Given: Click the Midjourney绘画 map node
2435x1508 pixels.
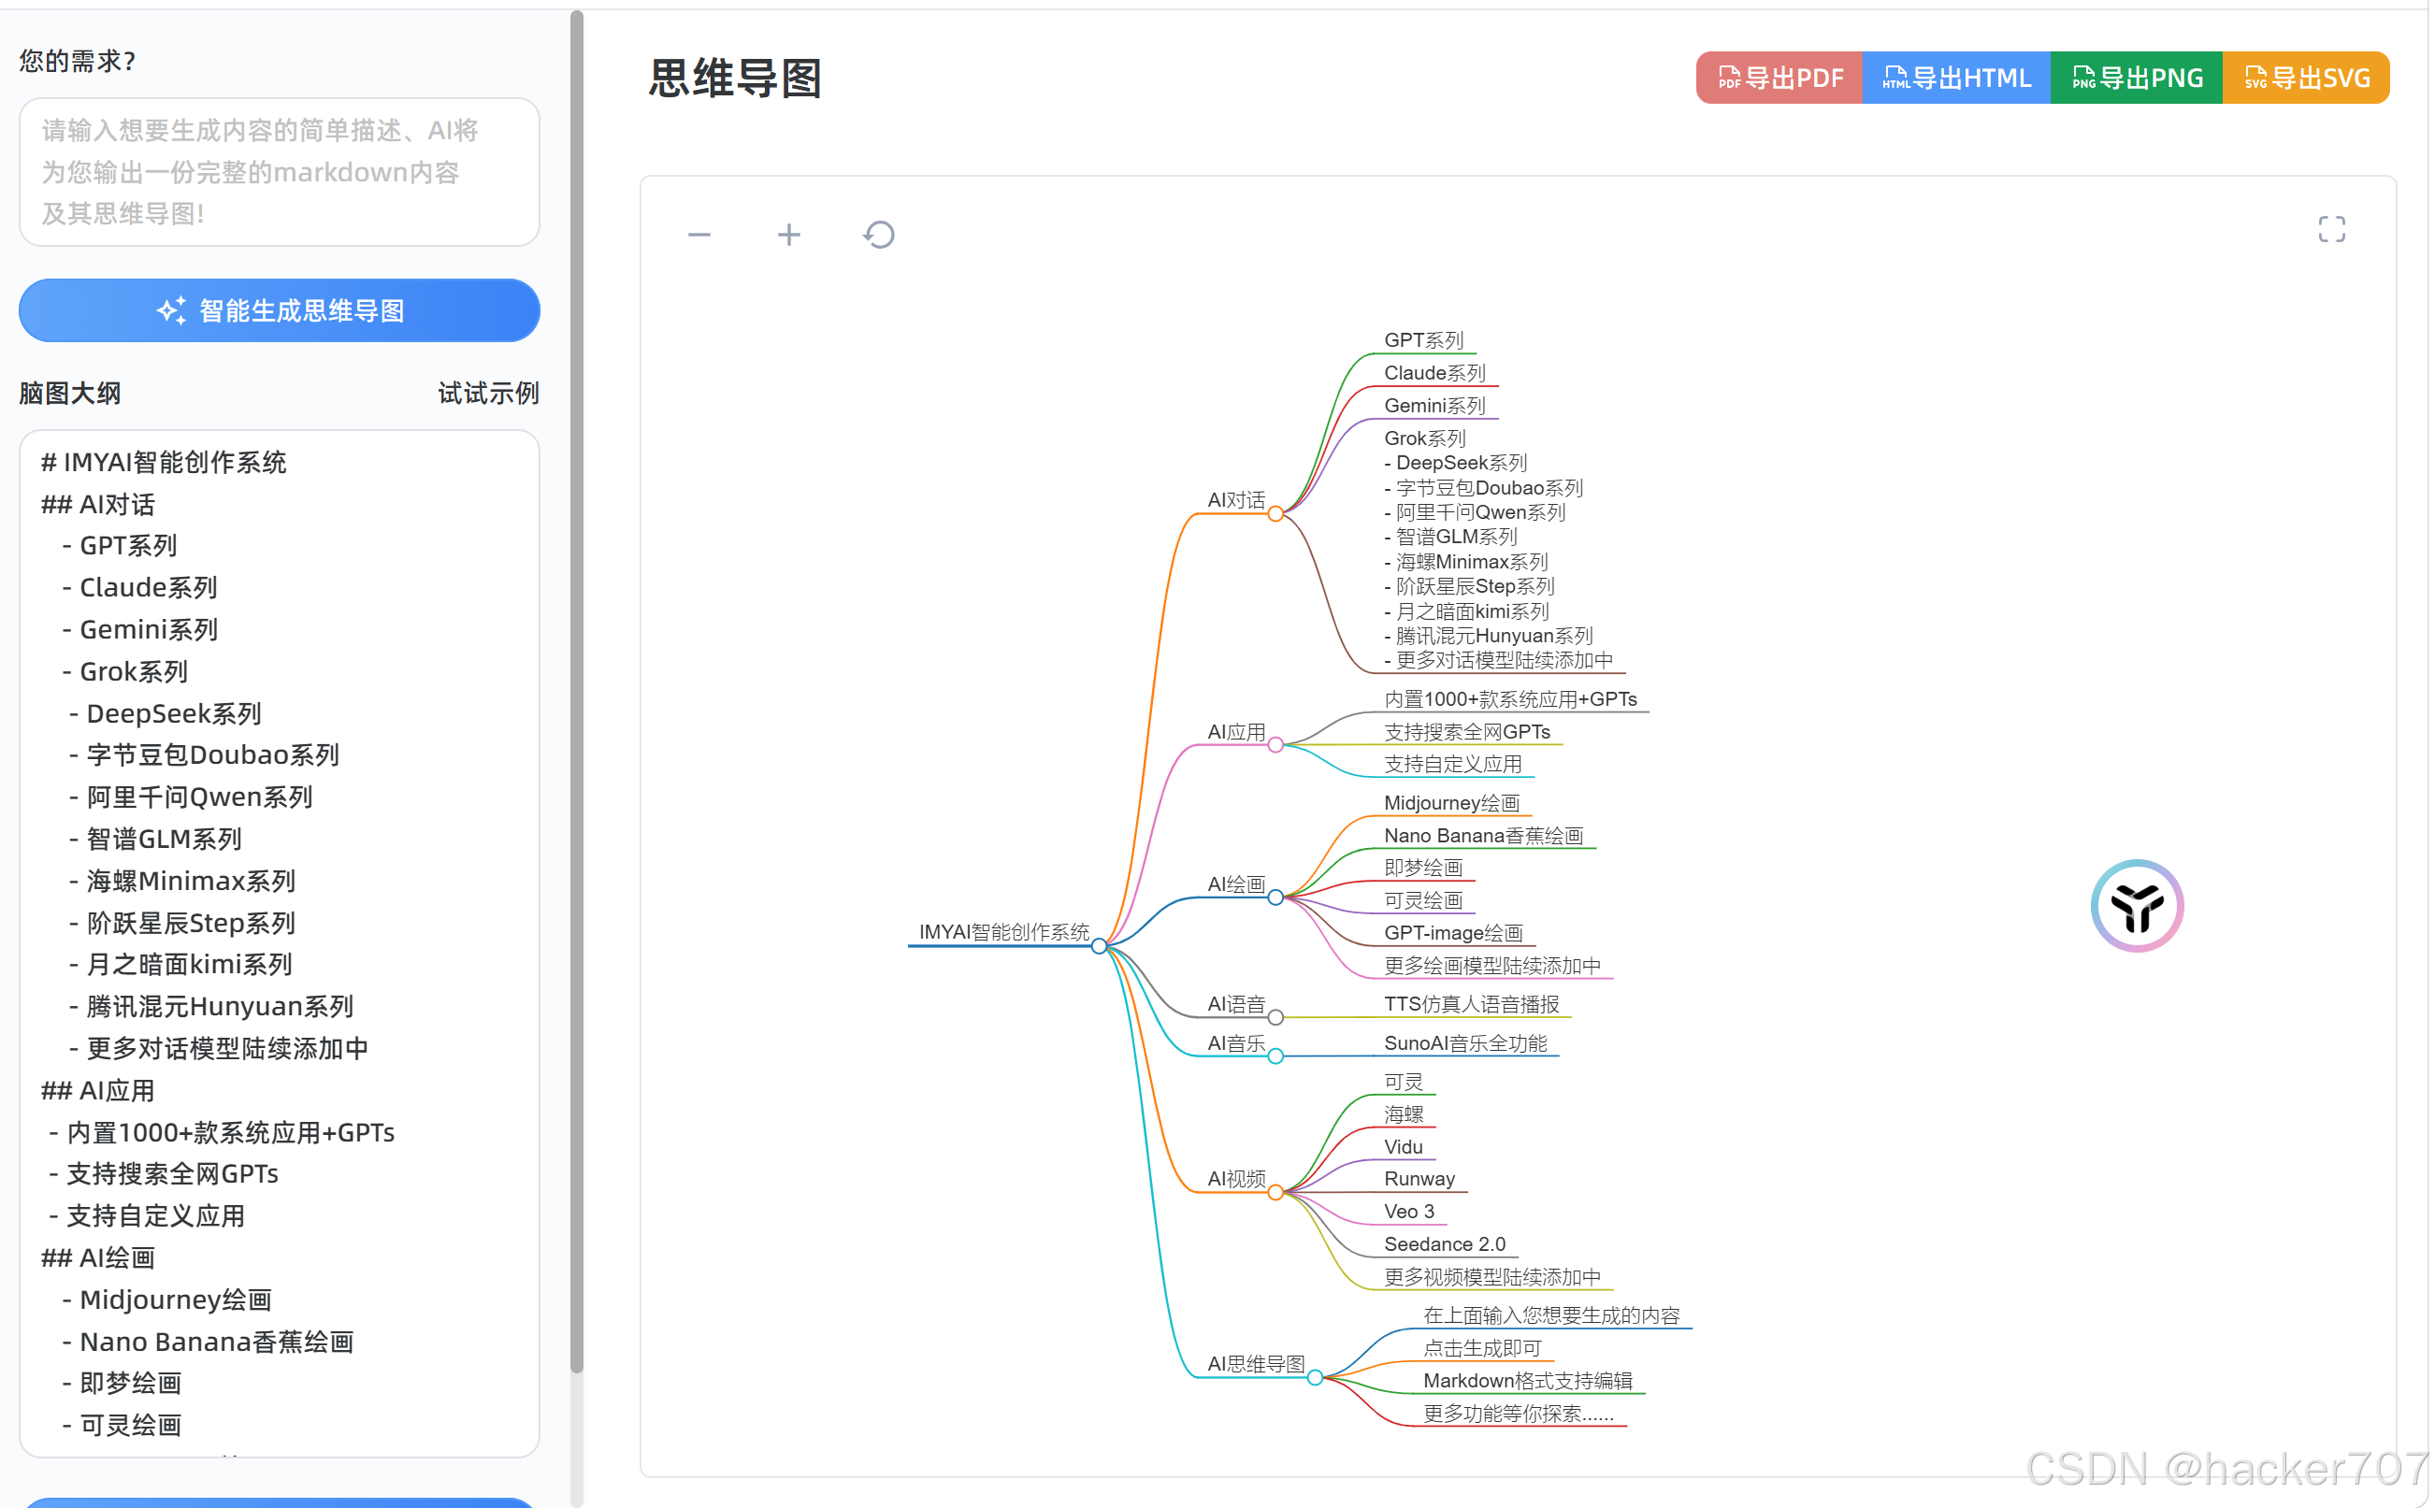Looking at the screenshot, I should (1451, 803).
